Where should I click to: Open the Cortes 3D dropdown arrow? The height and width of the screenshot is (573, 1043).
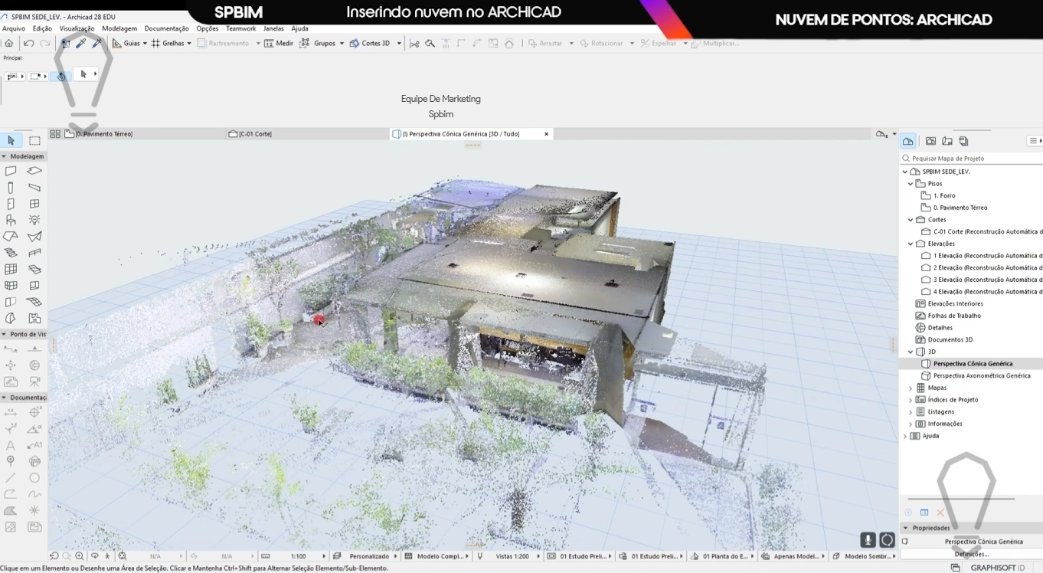coord(399,44)
